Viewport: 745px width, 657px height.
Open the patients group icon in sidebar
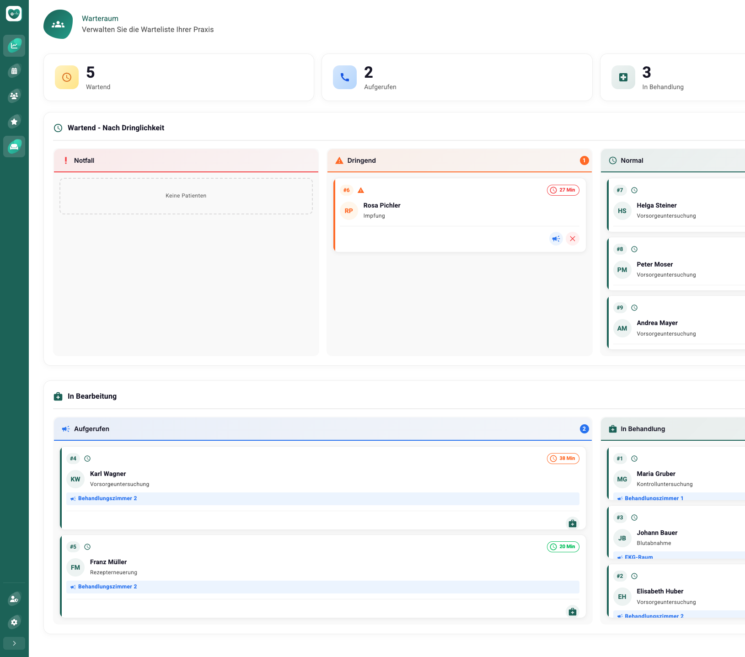tap(14, 96)
